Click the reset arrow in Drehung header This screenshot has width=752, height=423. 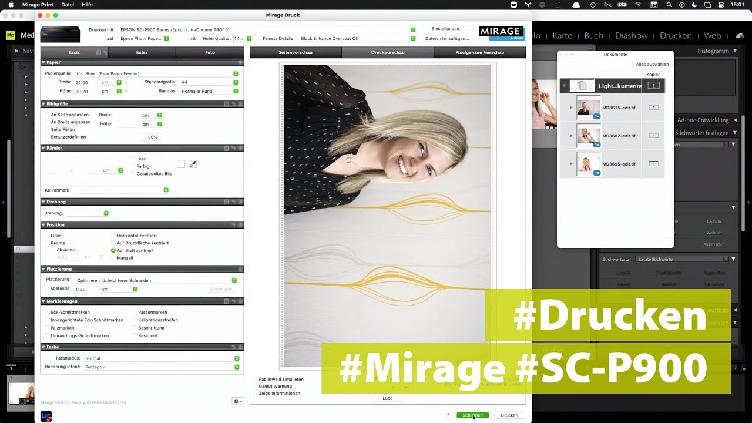tap(233, 202)
